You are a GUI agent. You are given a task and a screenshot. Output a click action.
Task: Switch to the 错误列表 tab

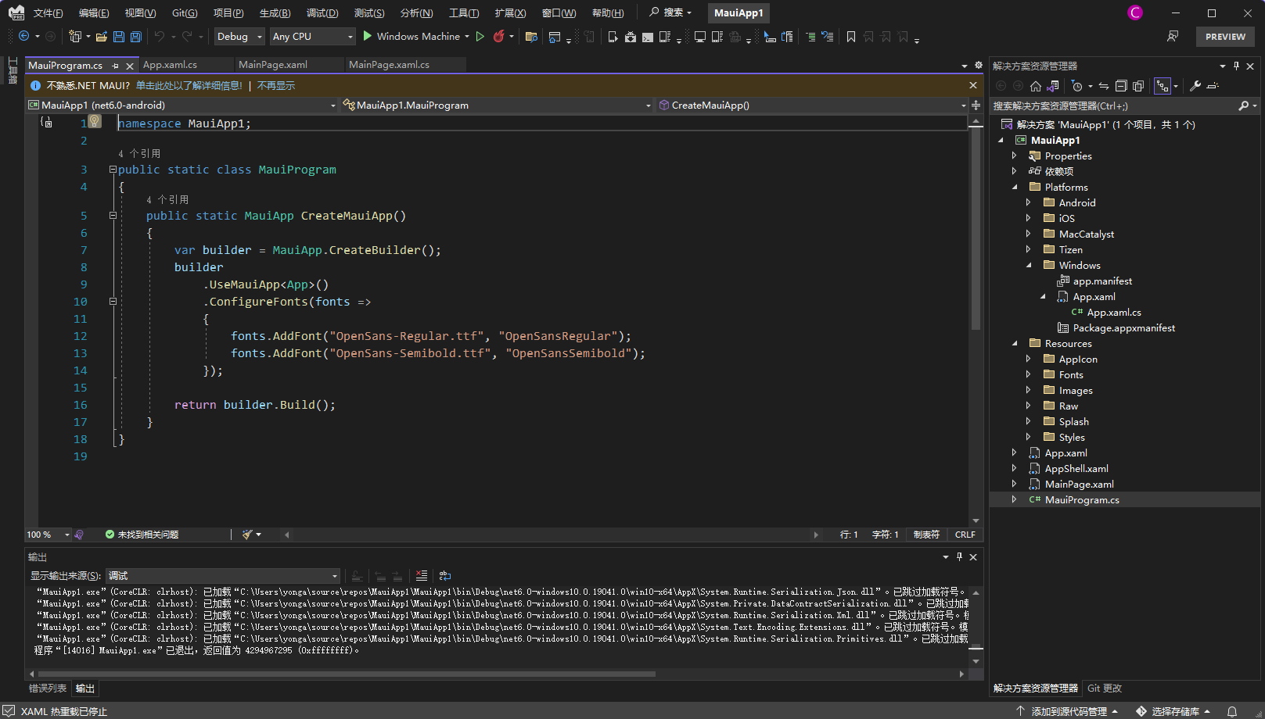point(48,689)
